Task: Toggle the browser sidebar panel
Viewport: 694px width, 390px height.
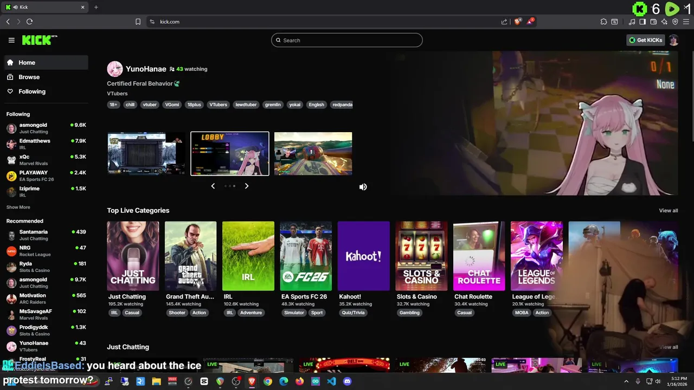Action: tap(642, 22)
